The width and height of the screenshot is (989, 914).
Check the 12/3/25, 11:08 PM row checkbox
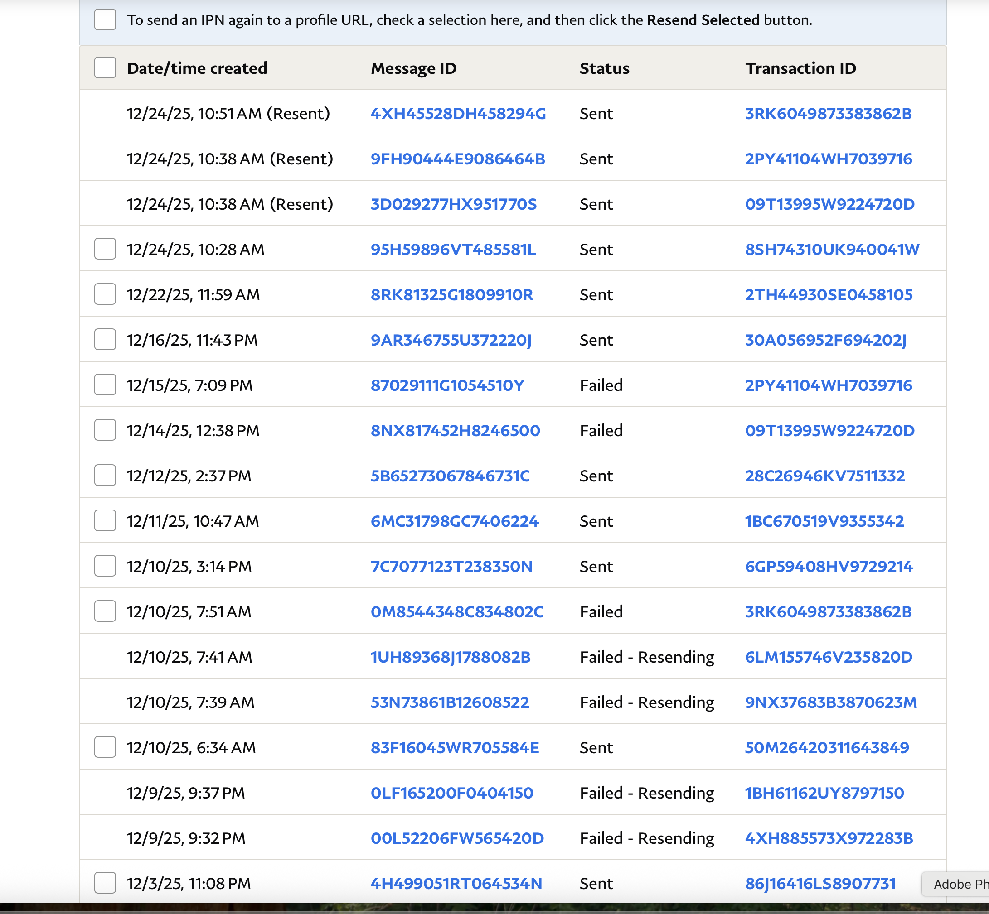pyautogui.click(x=105, y=883)
